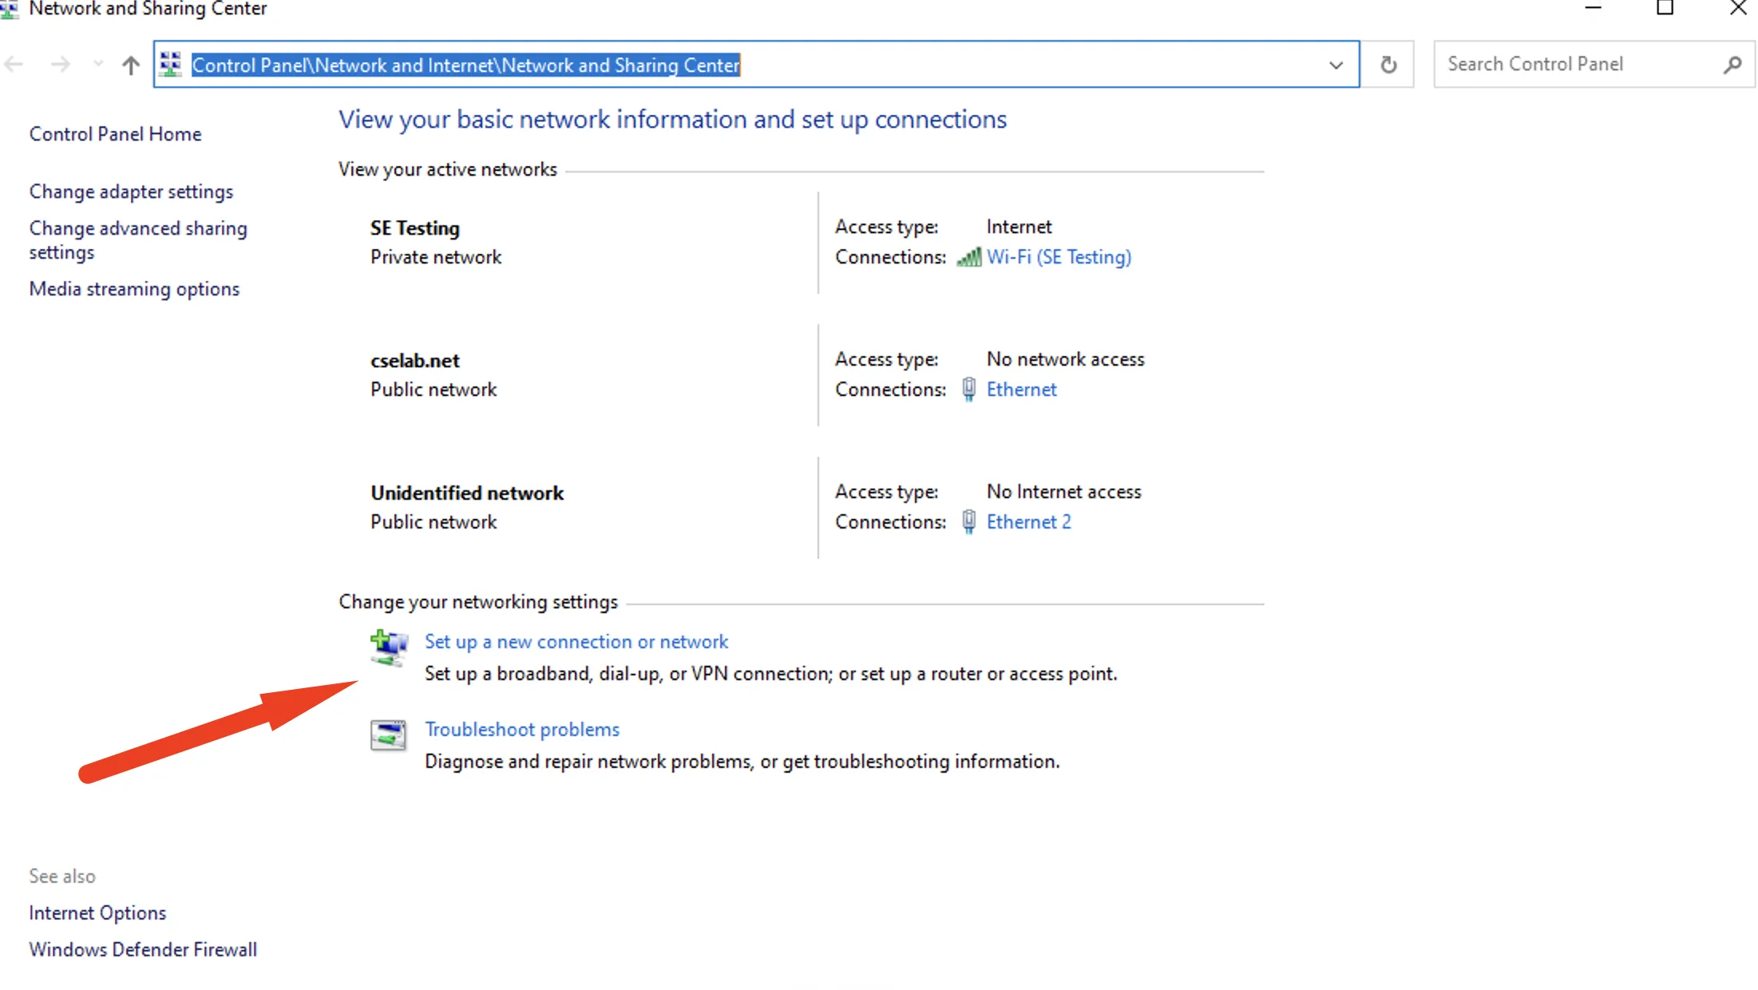Open the Wi-Fi (SE Testing) connection status
The width and height of the screenshot is (1758, 990).
[x=1059, y=257]
